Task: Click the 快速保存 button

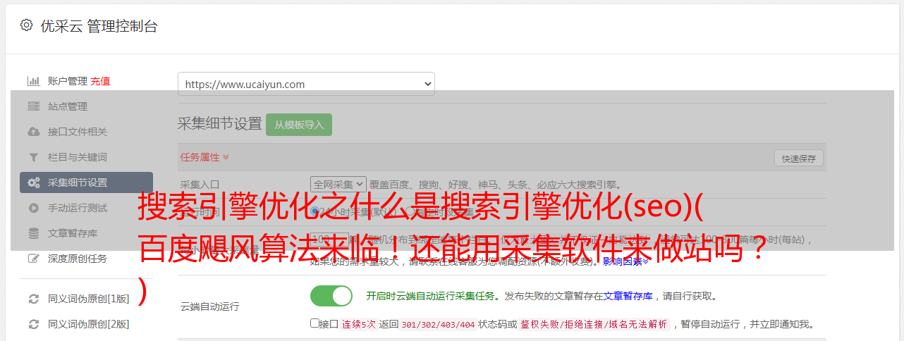Action: pos(798,159)
